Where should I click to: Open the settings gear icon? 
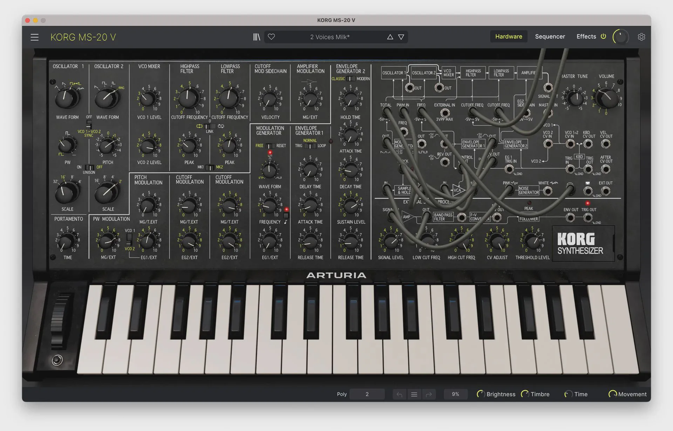(x=641, y=37)
